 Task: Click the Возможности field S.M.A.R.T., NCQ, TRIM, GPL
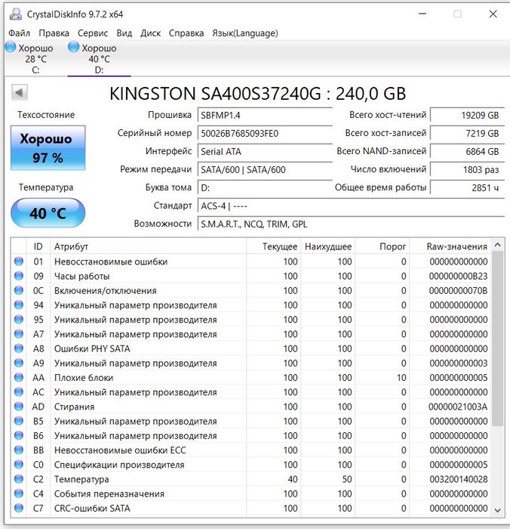point(351,224)
